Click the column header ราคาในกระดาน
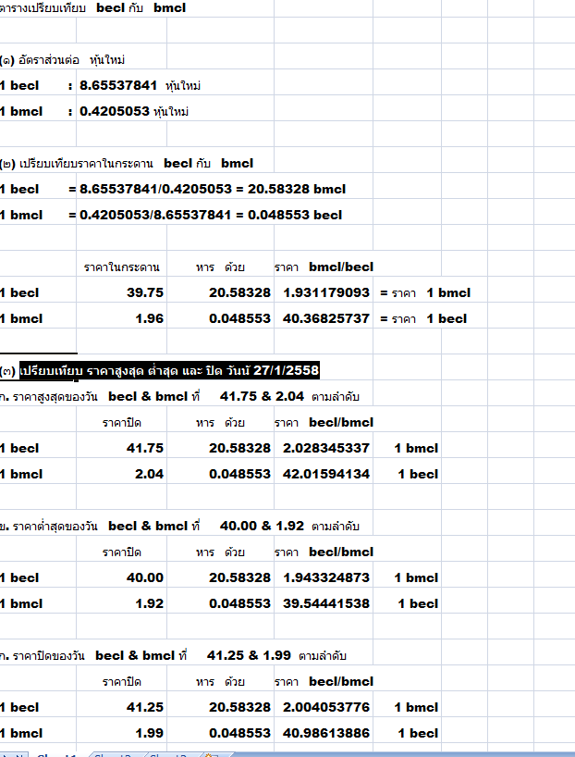 [x=121, y=267]
